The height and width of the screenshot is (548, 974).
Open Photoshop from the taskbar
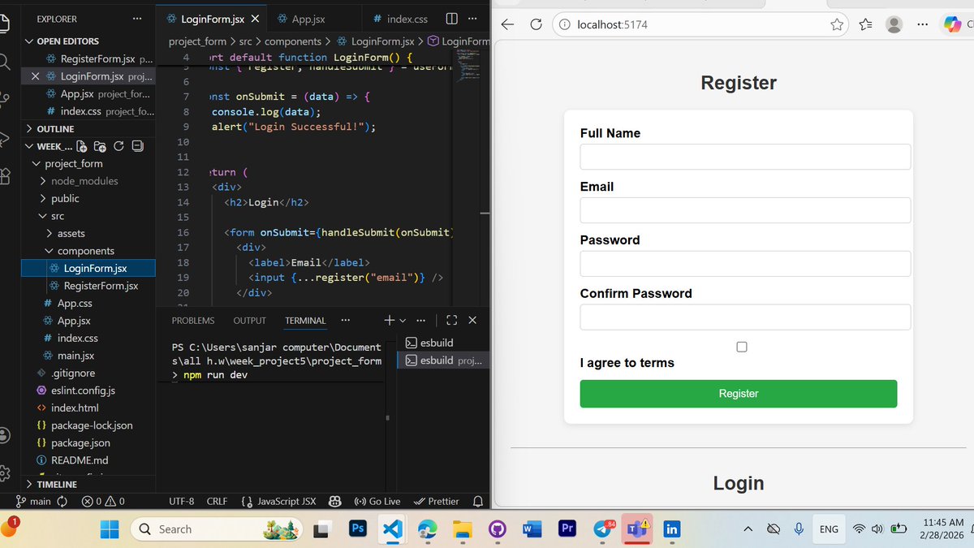(357, 529)
